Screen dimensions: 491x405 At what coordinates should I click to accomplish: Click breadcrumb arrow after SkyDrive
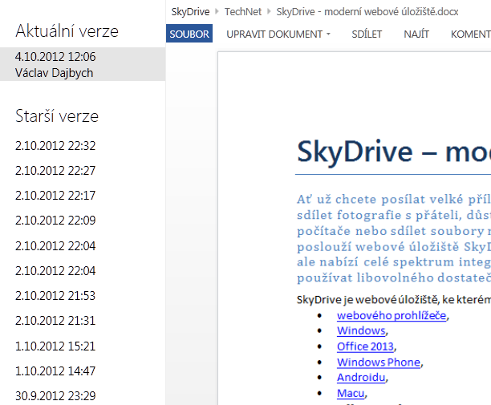click(x=217, y=12)
